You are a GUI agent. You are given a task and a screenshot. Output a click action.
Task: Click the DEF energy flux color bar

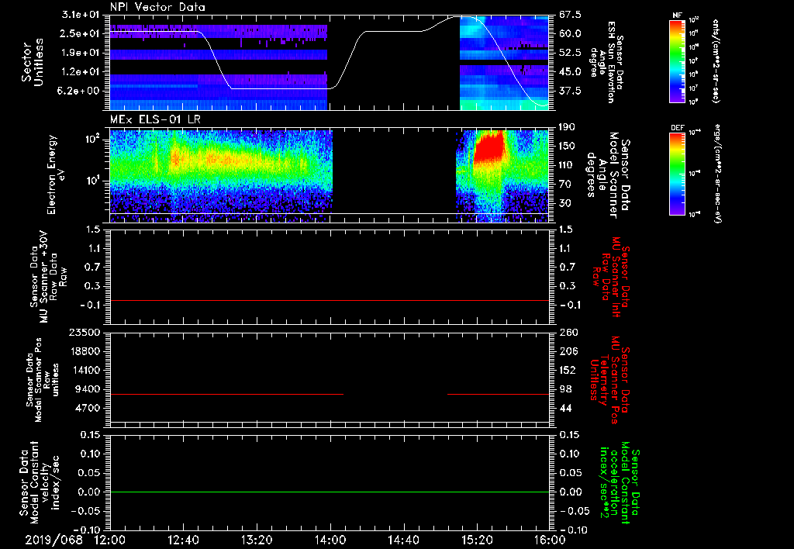pyautogui.click(x=678, y=174)
